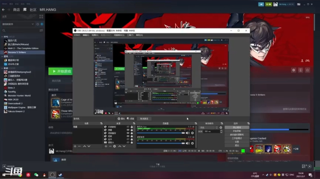
Task: Open source 属性 button above OBS panels
Action: (x=121, y=119)
